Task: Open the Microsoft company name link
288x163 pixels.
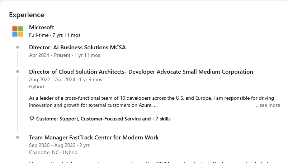Action: (42, 28)
